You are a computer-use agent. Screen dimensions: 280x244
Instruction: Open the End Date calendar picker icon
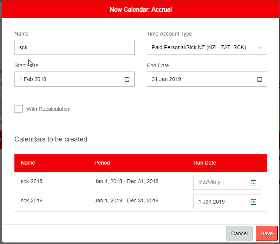pos(260,79)
